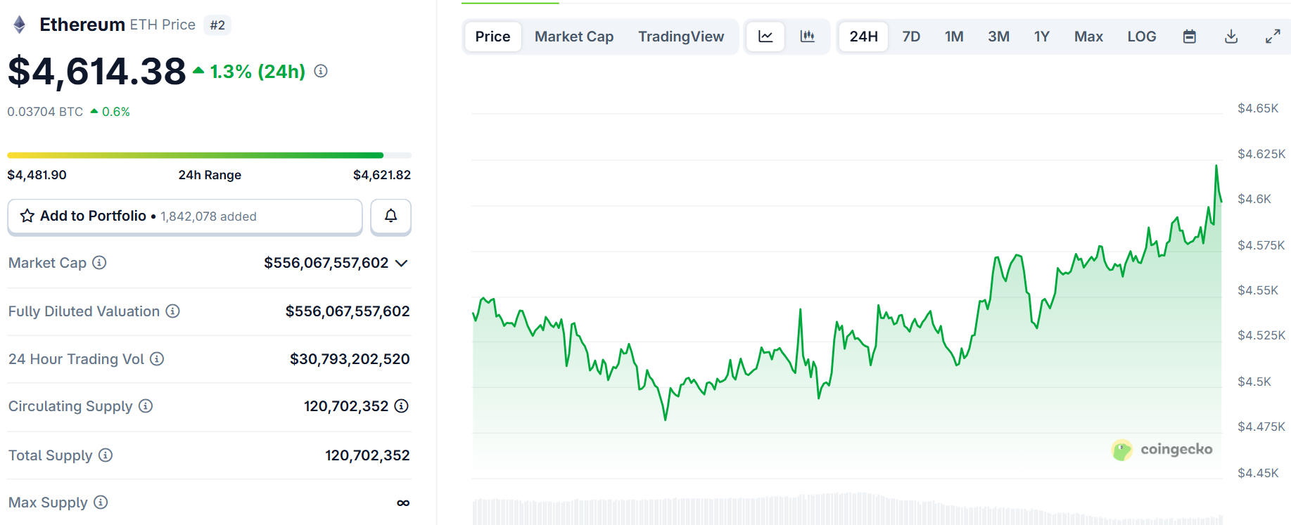The width and height of the screenshot is (1291, 525).
Task: Click the 24h Range progress bar
Action: click(209, 155)
